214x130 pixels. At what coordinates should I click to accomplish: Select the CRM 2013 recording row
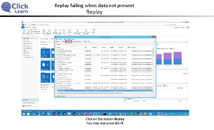pyautogui.click(x=105, y=55)
